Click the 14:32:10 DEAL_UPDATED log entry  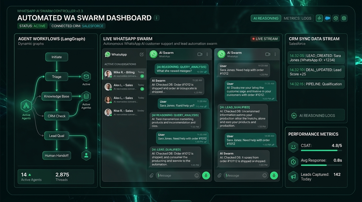pos(316,72)
